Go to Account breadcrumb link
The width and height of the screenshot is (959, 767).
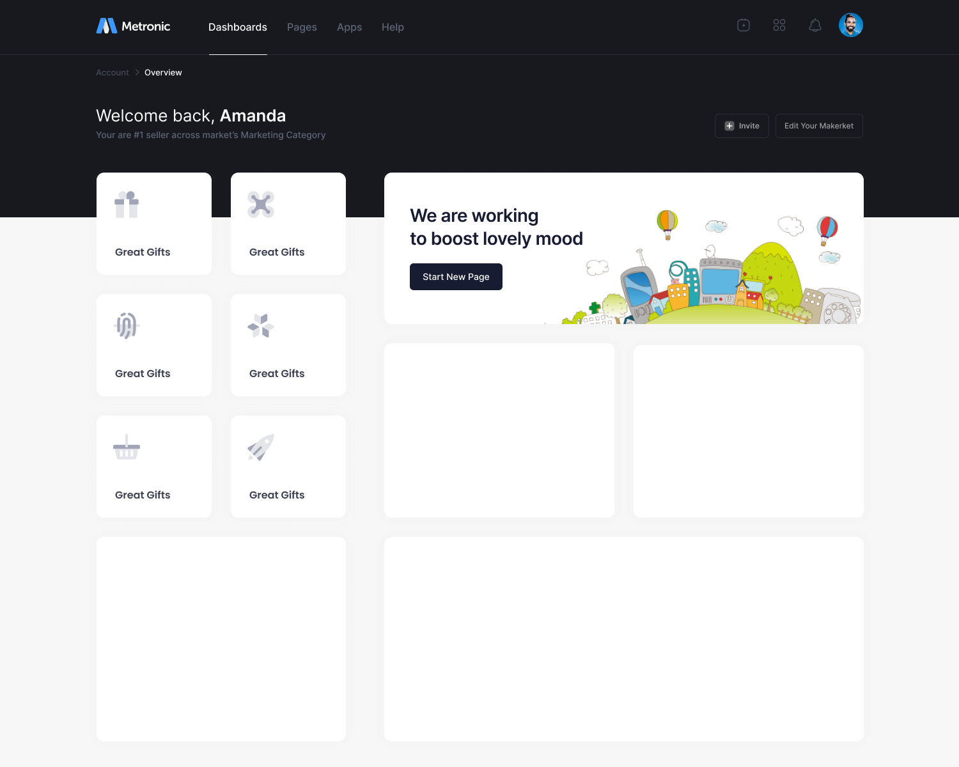[113, 73]
